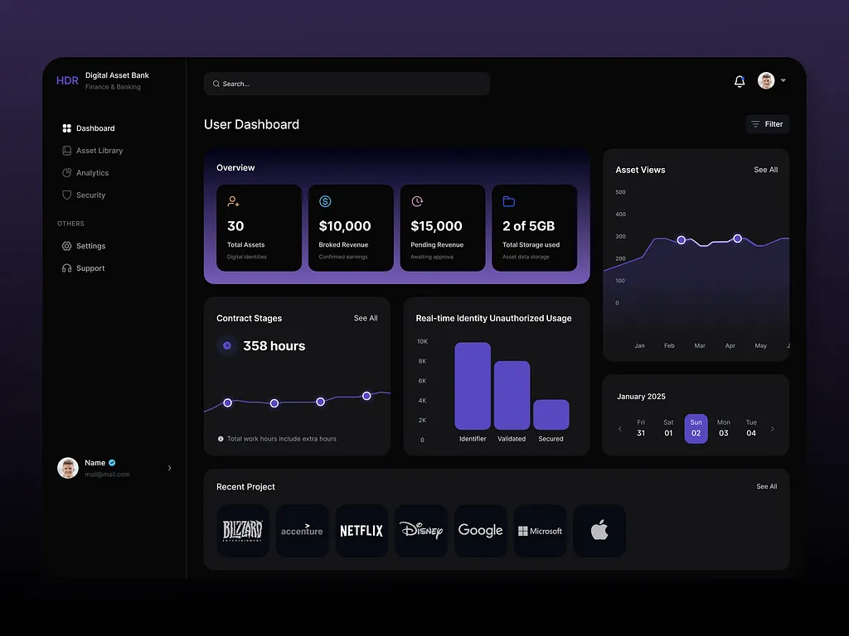Click the January 2025 heading
The width and height of the screenshot is (849, 636).
pos(641,397)
